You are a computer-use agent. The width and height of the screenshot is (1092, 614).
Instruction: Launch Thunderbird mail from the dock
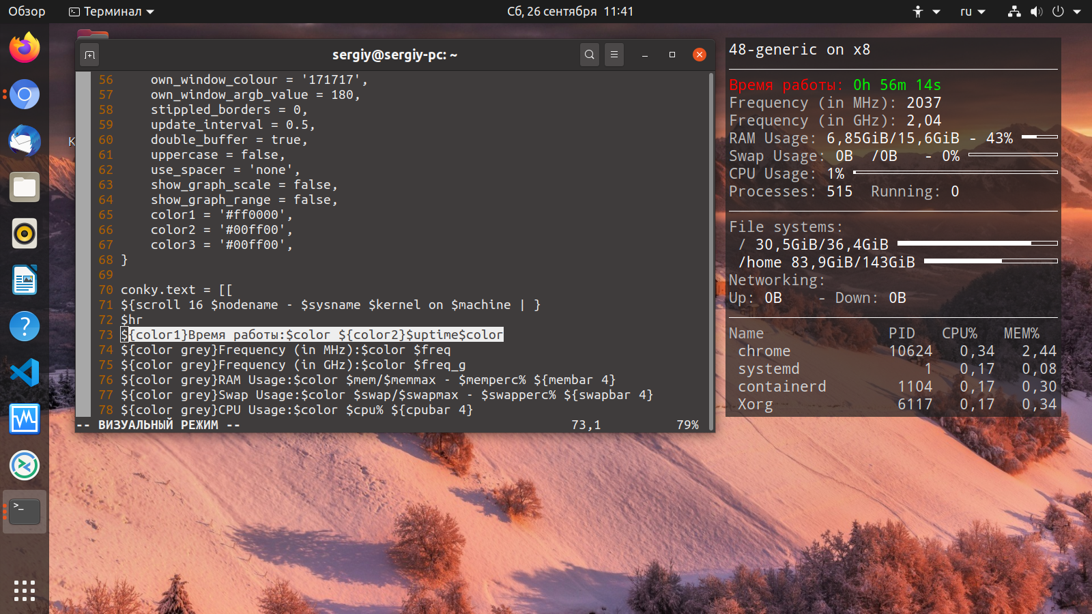(x=25, y=141)
